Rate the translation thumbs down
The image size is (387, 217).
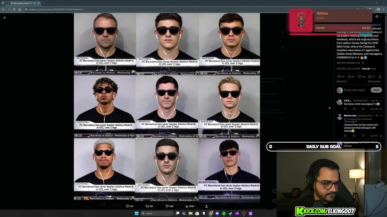pyautogui.click(x=363, y=63)
